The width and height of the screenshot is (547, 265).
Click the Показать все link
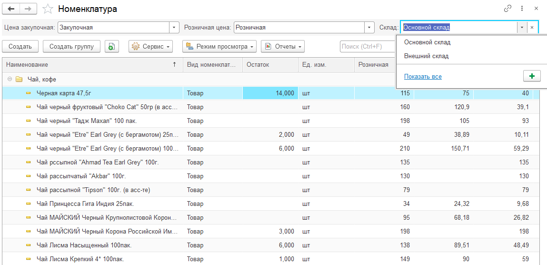[423, 76]
